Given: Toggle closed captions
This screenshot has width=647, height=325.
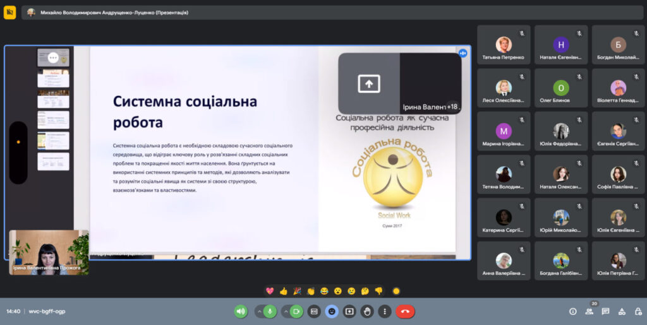Looking at the screenshot, I should (x=314, y=311).
